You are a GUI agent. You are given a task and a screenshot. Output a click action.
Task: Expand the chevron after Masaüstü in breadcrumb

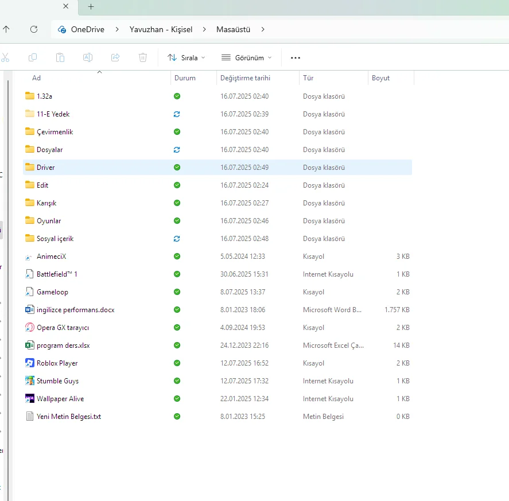[263, 29]
